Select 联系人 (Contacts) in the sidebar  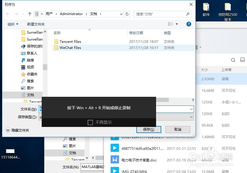30,53
